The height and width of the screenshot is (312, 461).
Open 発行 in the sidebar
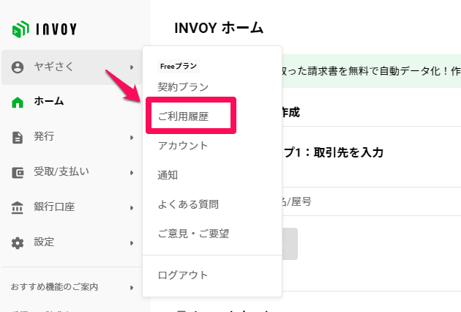[x=44, y=136]
